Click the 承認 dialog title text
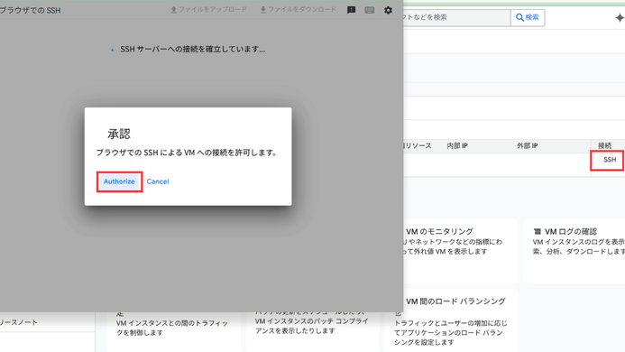 [119, 134]
